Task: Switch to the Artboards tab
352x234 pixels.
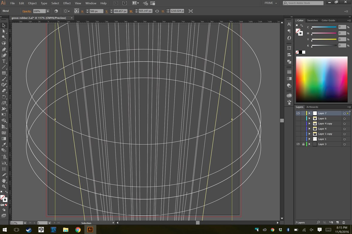Action: pos(312,107)
